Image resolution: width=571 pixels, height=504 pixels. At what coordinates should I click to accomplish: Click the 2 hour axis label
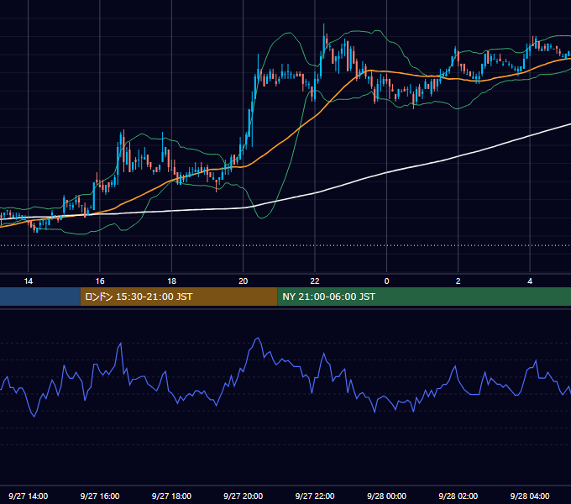[x=458, y=281]
